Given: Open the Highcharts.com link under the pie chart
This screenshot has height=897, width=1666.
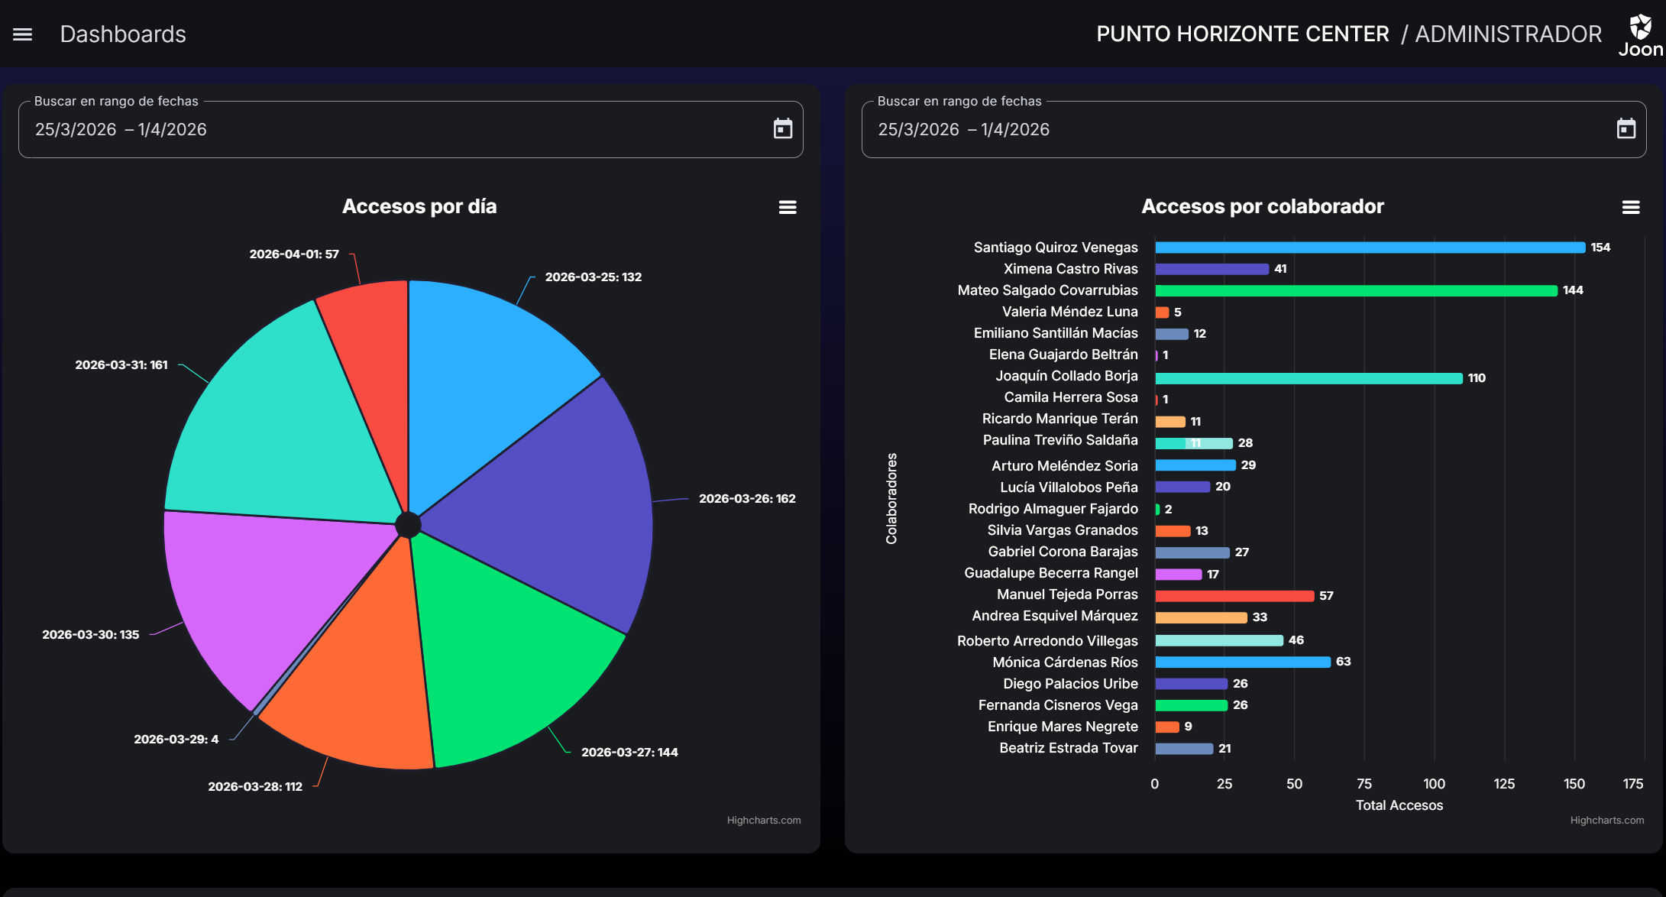Looking at the screenshot, I should [x=763, y=820].
